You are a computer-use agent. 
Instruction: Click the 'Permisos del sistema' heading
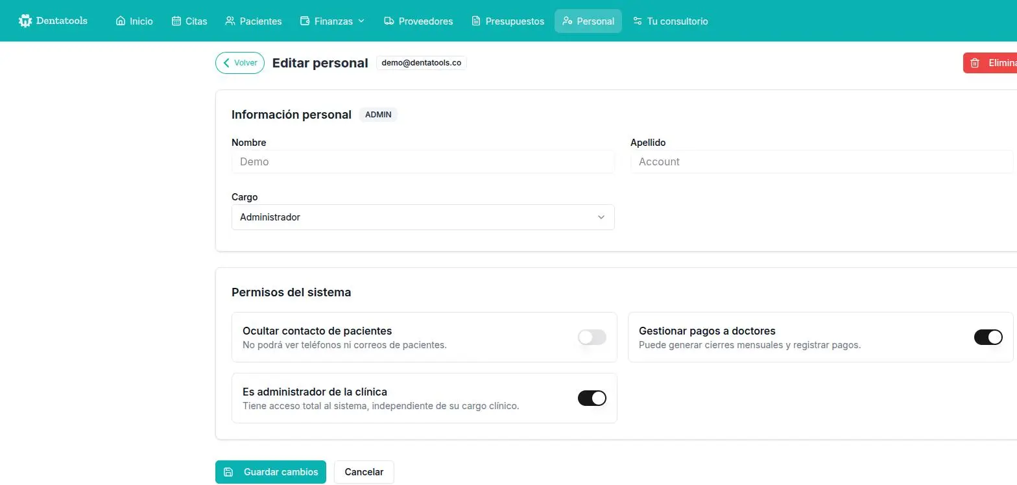pyautogui.click(x=291, y=292)
